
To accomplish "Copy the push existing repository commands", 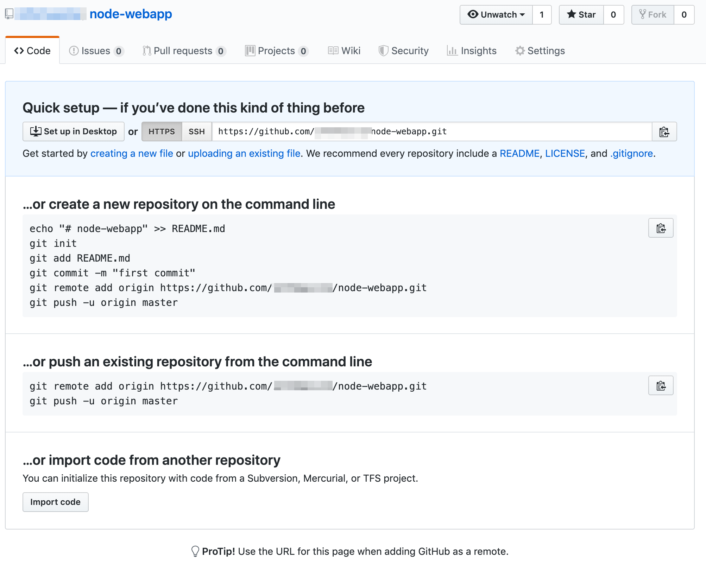I will coord(661,386).
